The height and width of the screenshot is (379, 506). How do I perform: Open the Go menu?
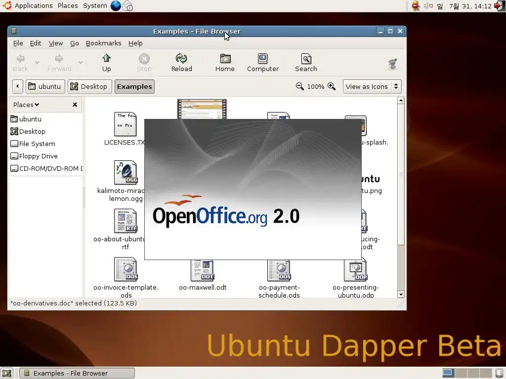pyautogui.click(x=75, y=43)
